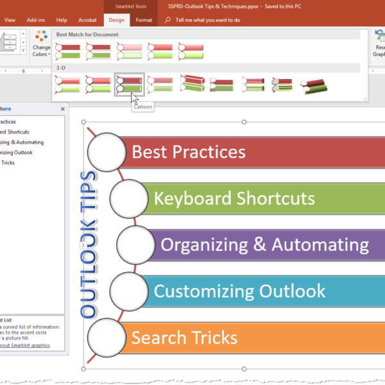The image size is (385, 385).
Task: Click the '& Automating' bullet in text pane
Action: coord(22,142)
